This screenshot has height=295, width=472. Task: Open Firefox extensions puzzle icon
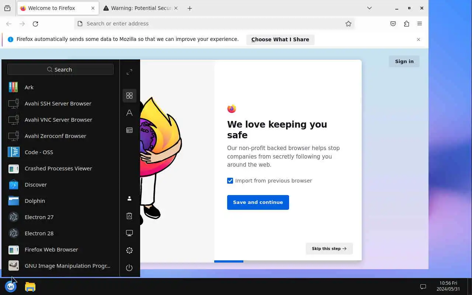coord(406,24)
